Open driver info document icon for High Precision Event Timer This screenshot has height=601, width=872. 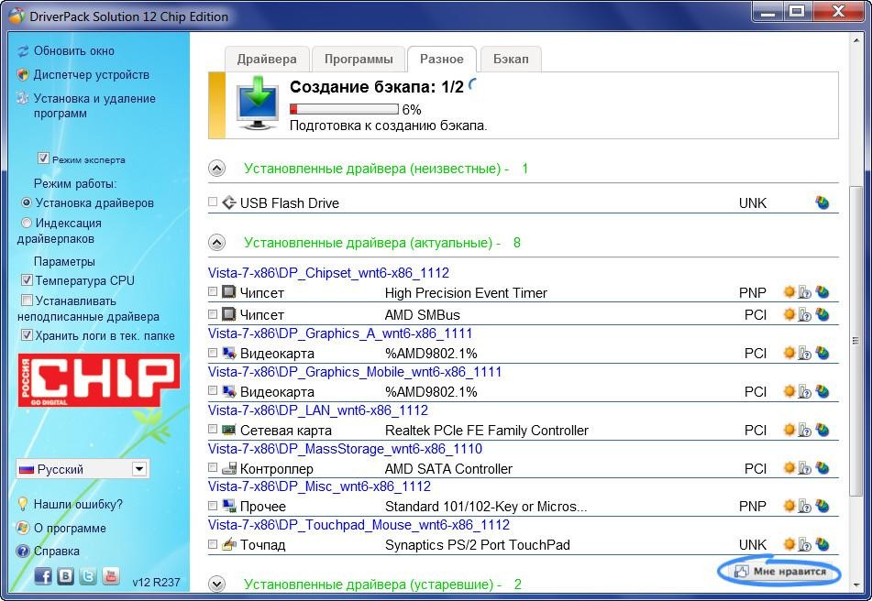805,292
